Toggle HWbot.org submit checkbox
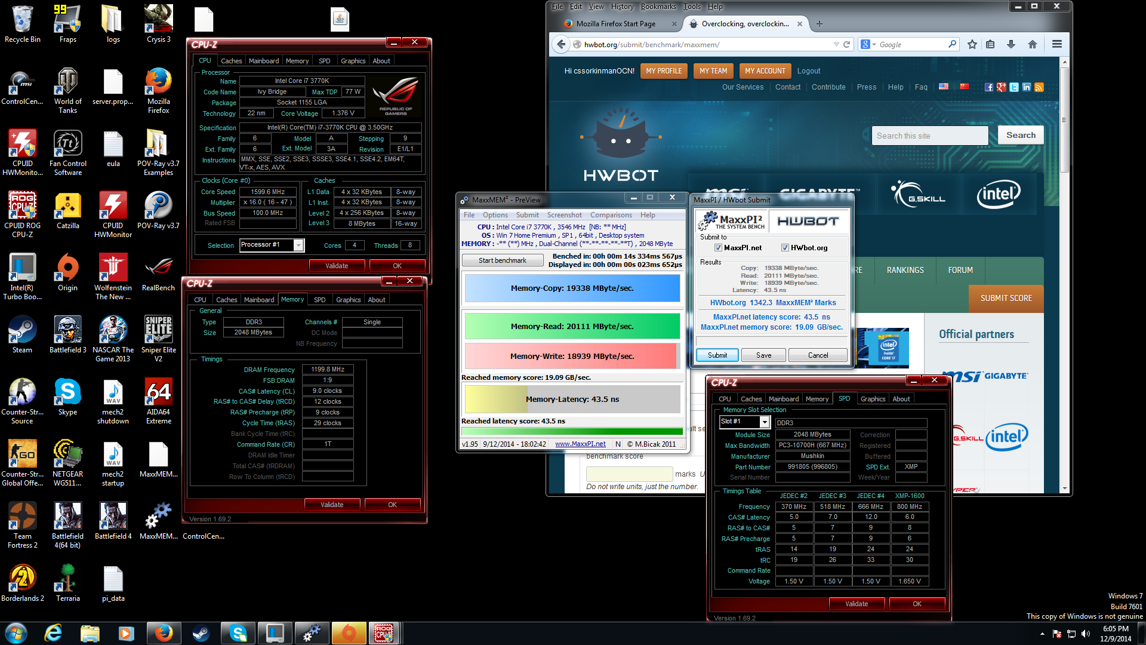The image size is (1146, 645). [785, 248]
